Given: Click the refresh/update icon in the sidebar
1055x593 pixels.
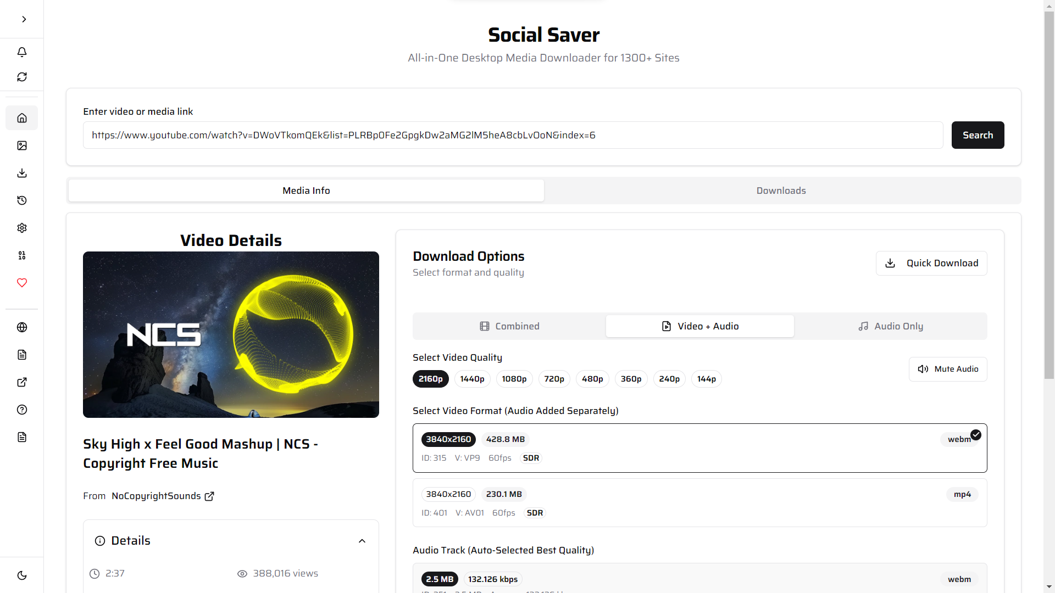Looking at the screenshot, I should point(21,77).
